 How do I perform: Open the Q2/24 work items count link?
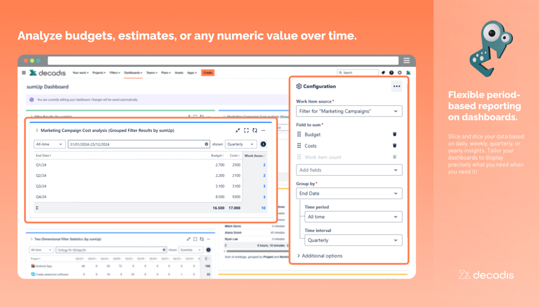(264, 176)
